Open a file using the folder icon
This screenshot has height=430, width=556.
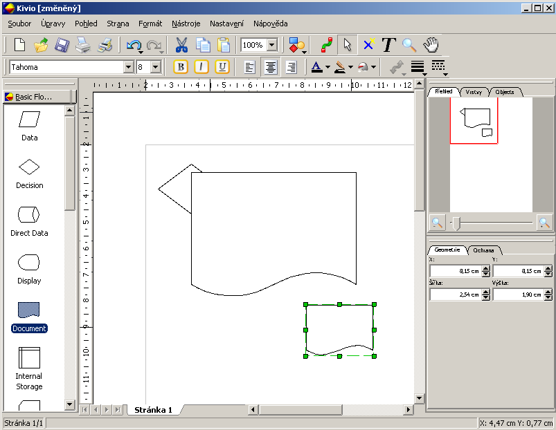tap(41, 45)
